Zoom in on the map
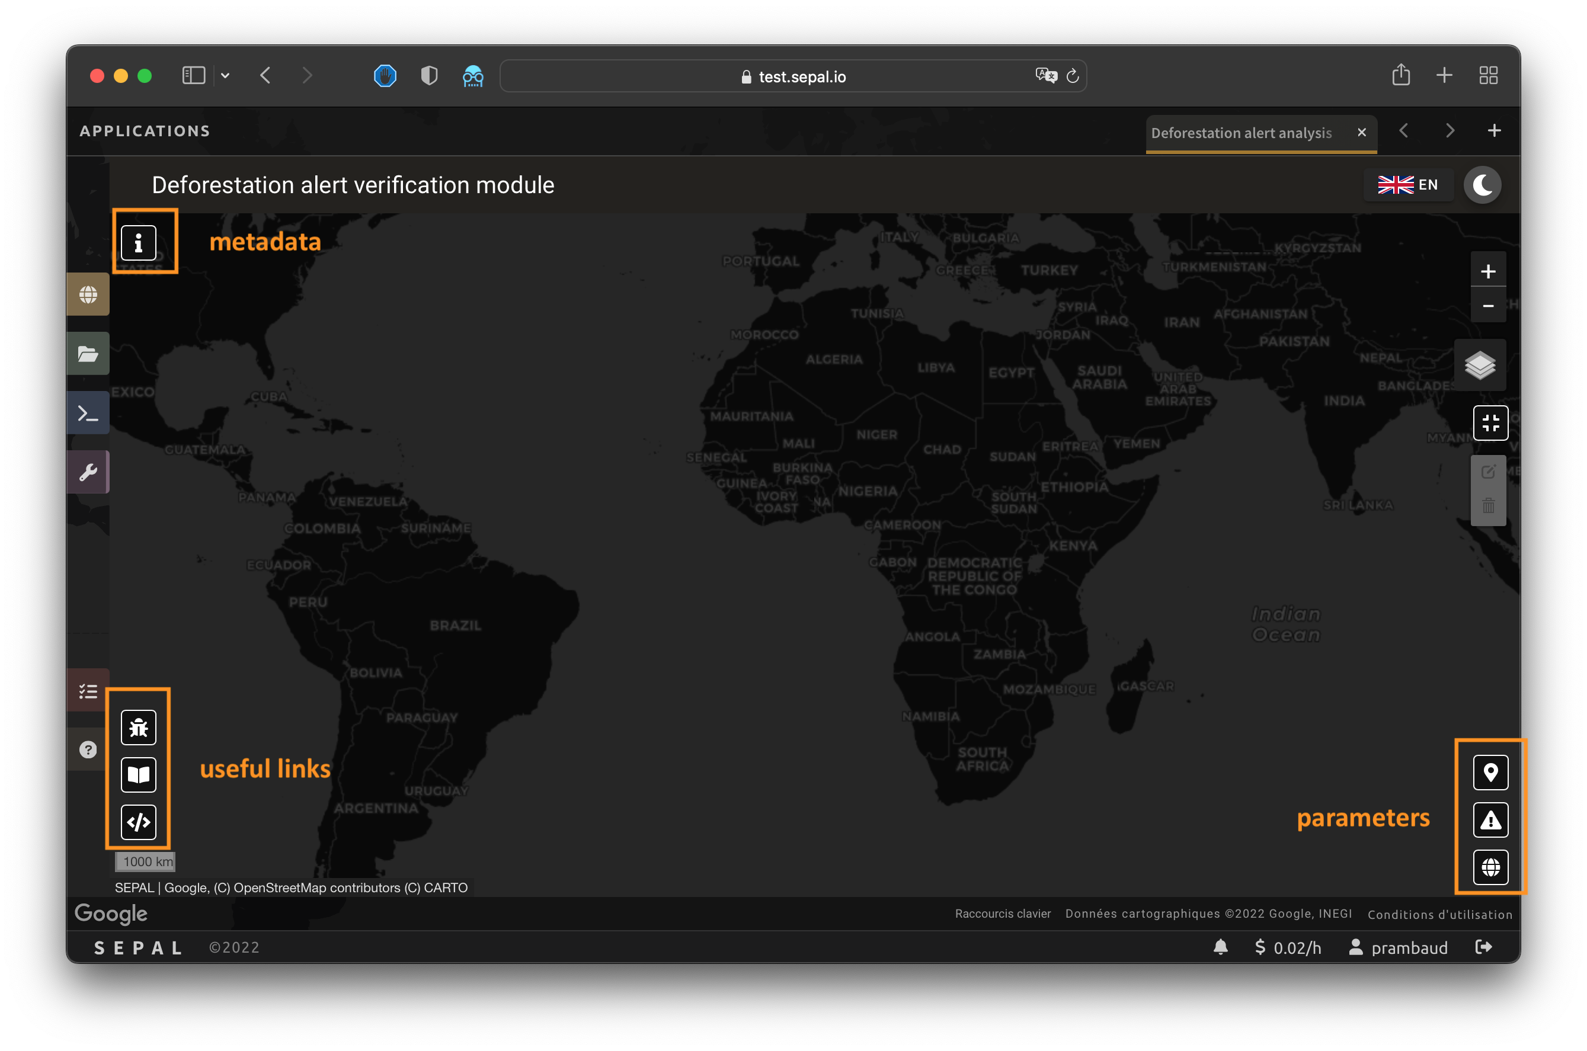This screenshot has width=1587, height=1051. click(x=1488, y=271)
